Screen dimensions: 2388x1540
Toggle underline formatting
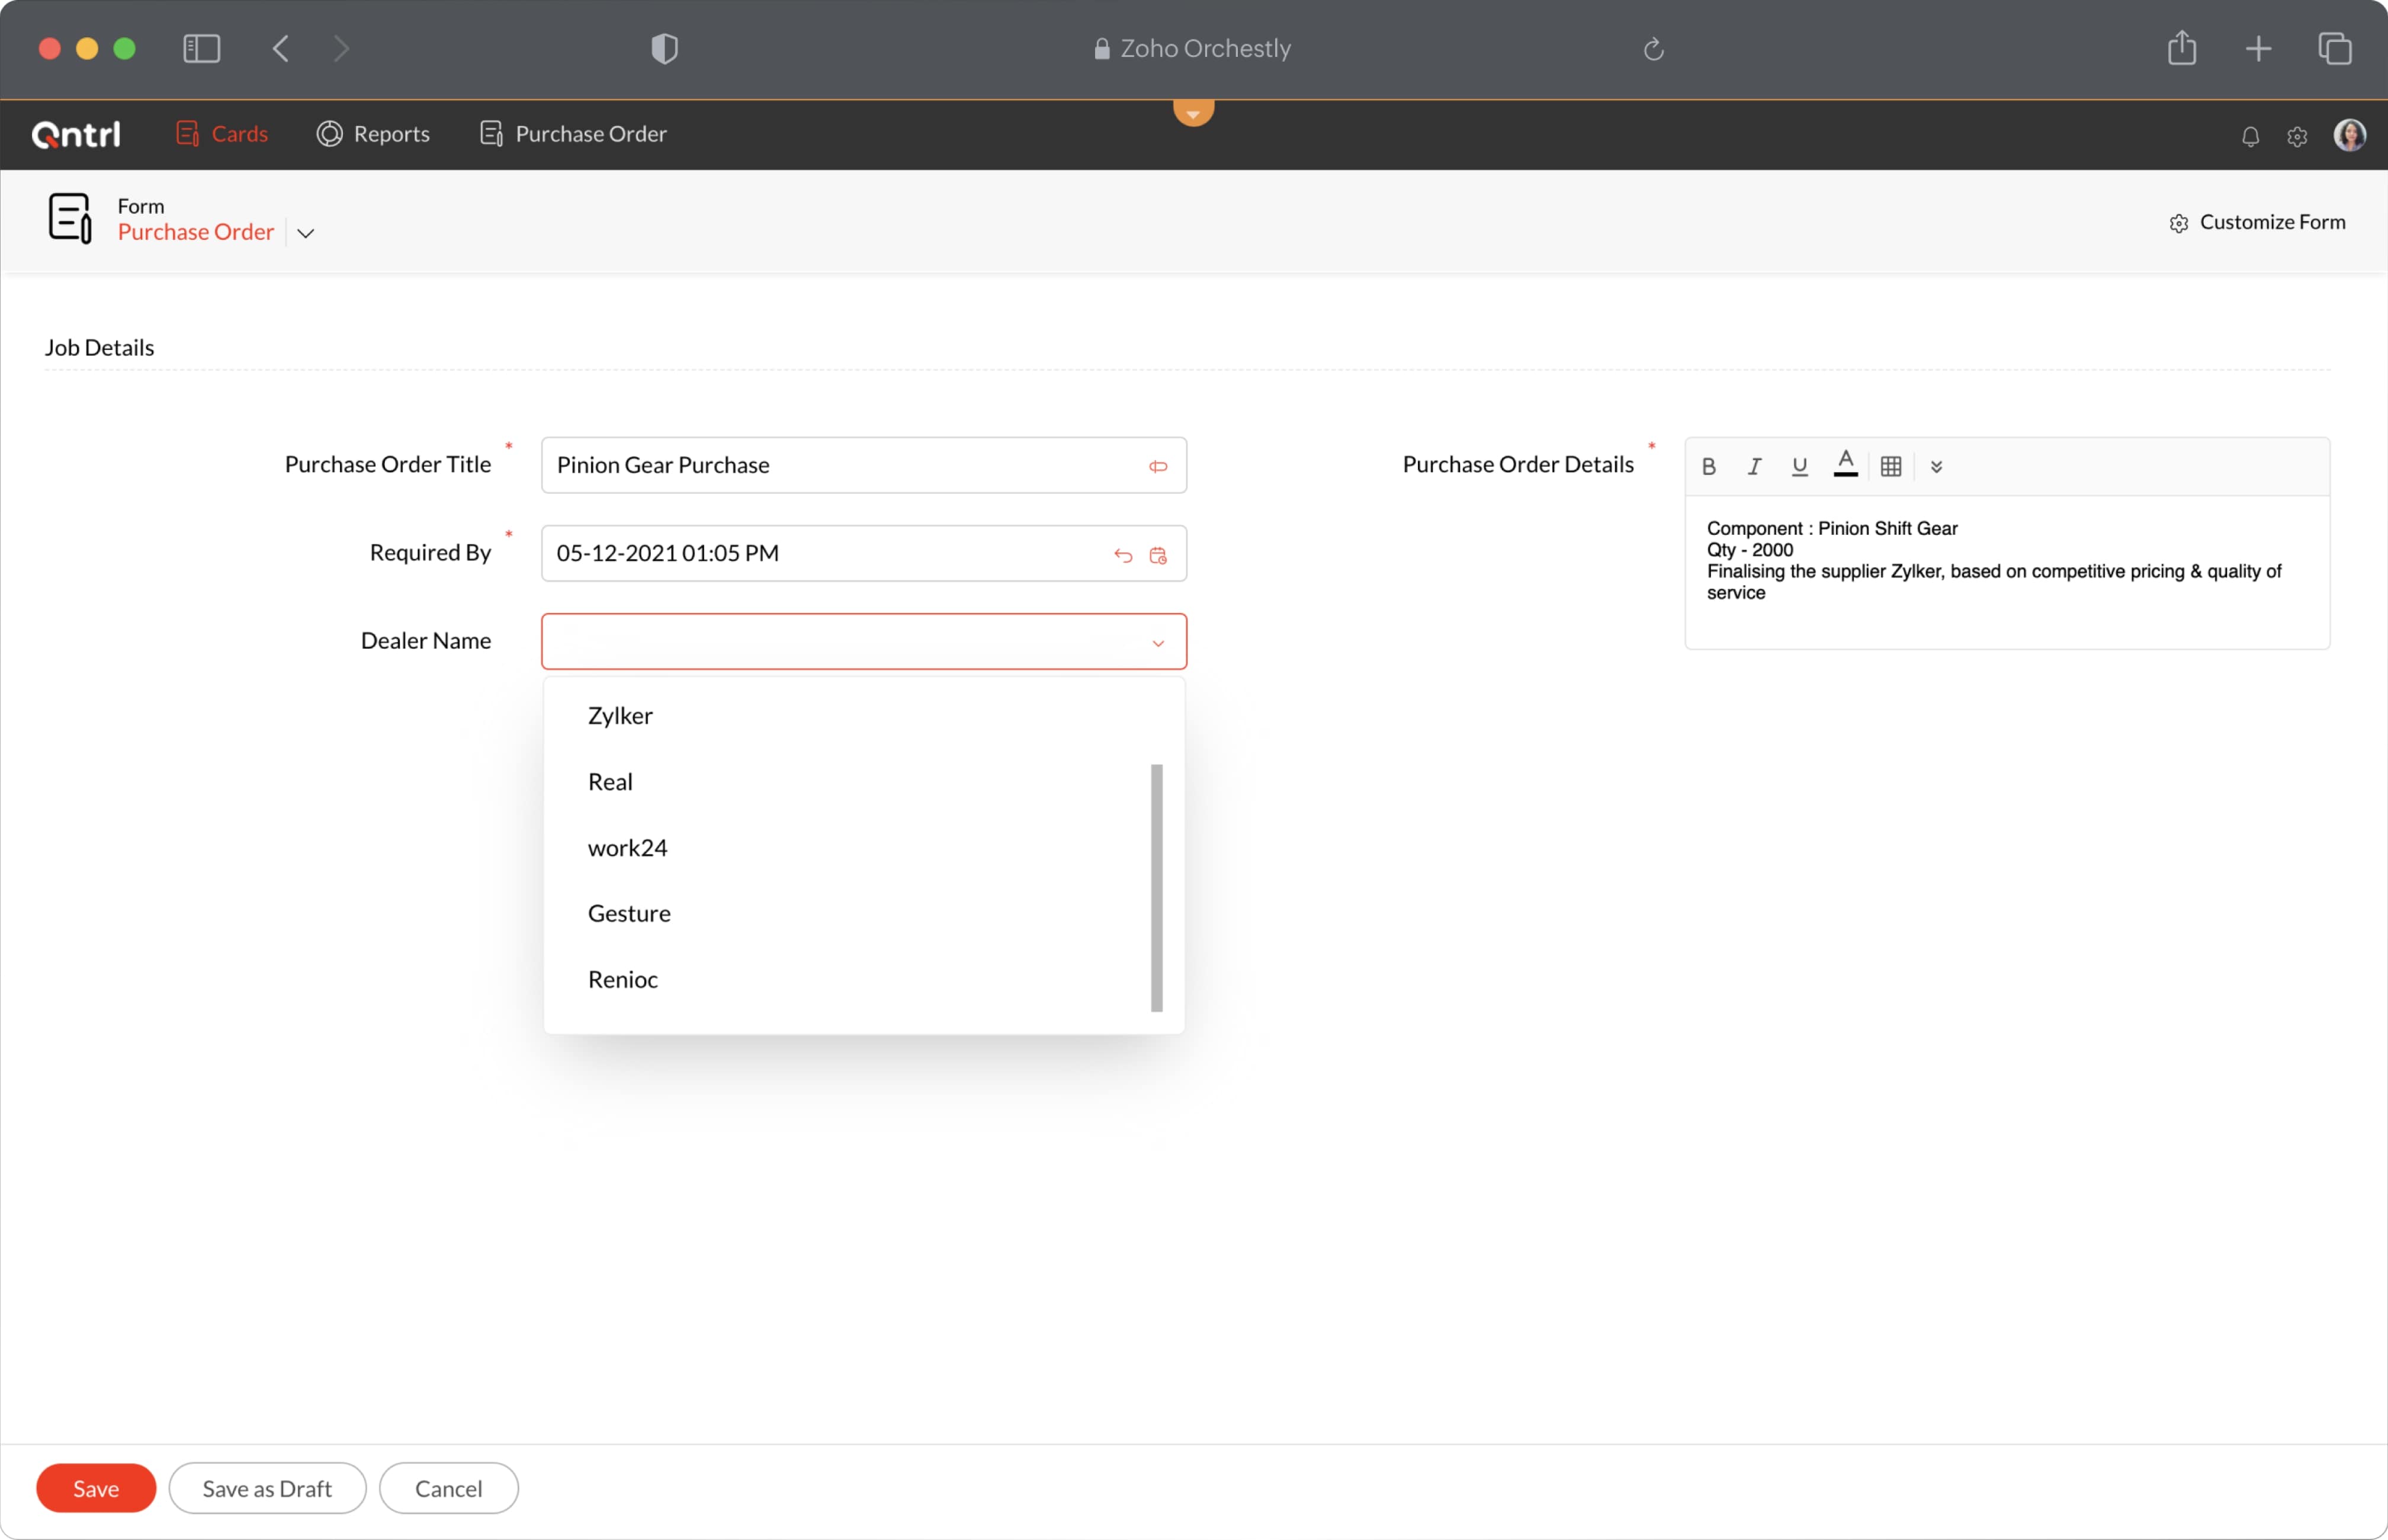(x=1799, y=466)
